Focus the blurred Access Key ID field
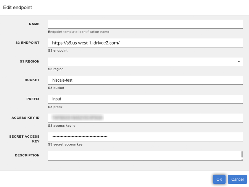The height and width of the screenshot is (187, 249). tap(145, 118)
